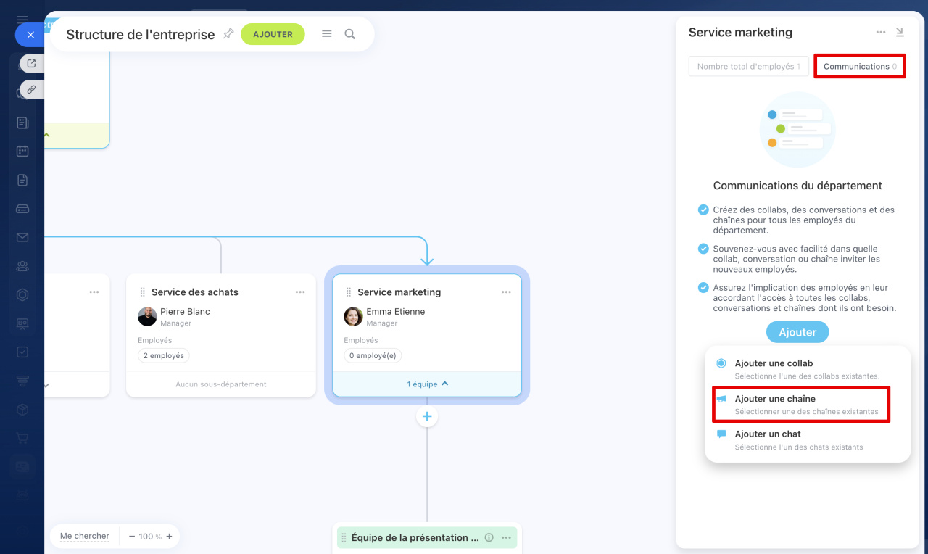
Task: Open three-dot menu in Service marketing panel header
Action: (881, 32)
